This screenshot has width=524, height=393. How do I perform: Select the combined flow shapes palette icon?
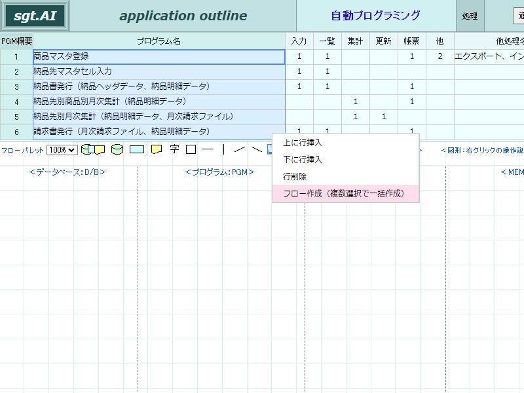click(x=93, y=150)
